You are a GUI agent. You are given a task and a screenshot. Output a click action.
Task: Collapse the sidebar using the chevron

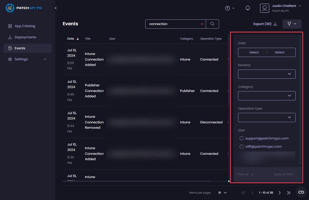click(55, 8)
